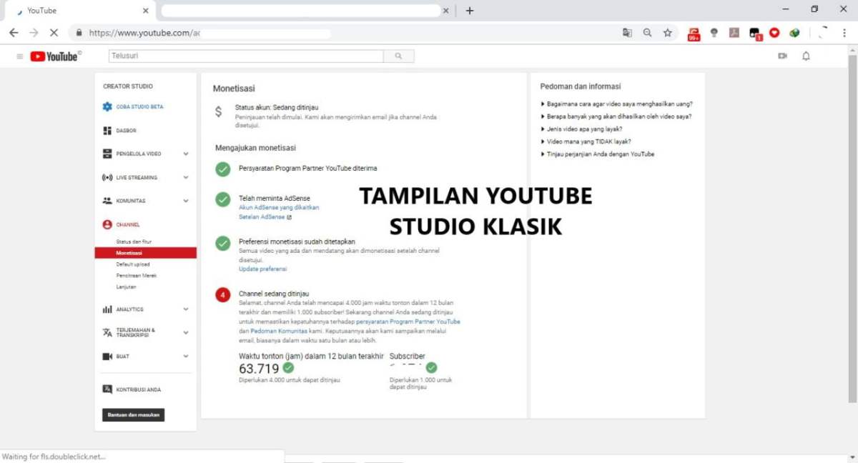Expand the Pengelola Video submenu chevron
858x463 pixels.
pos(186,154)
